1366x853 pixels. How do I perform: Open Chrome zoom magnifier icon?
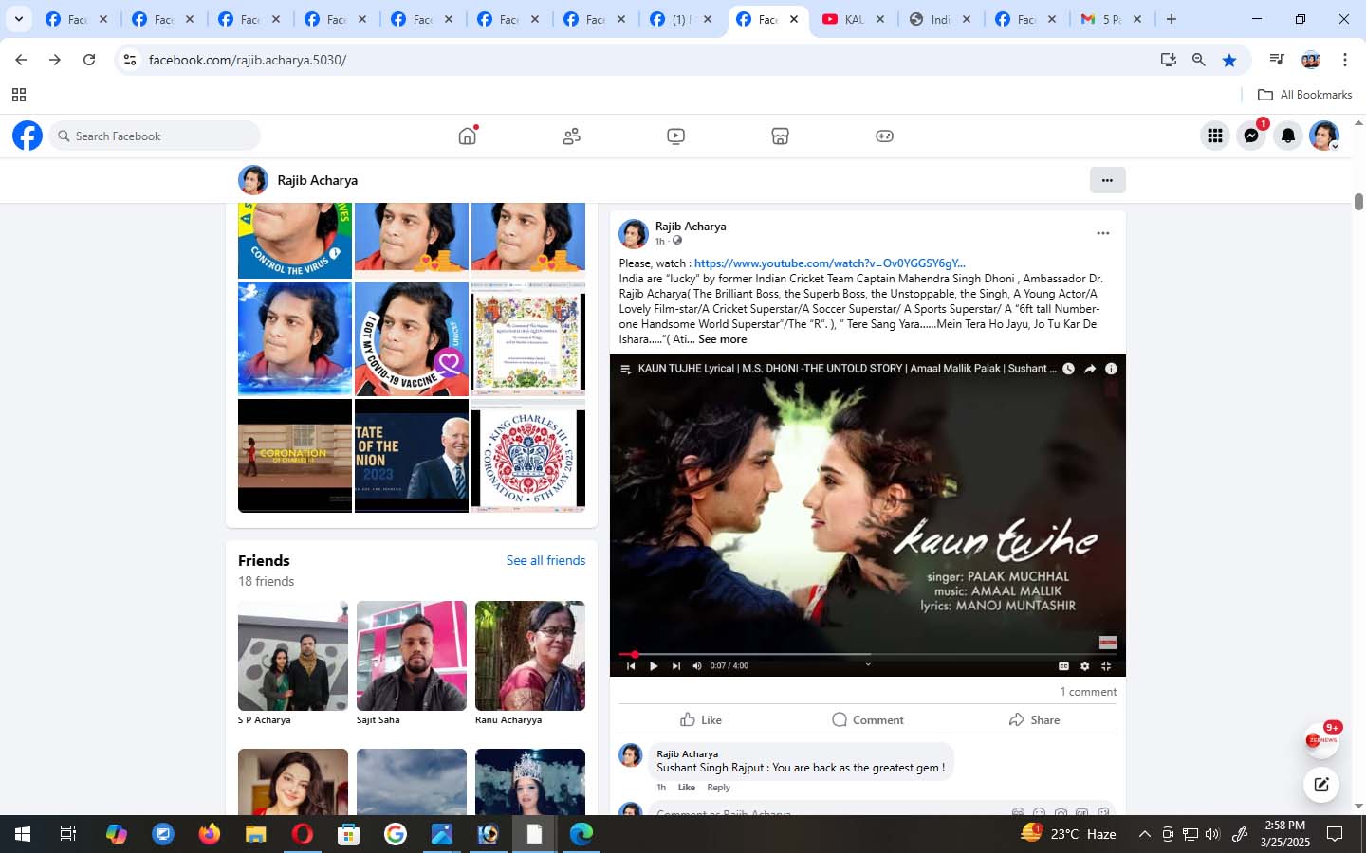(x=1199, y=60)
